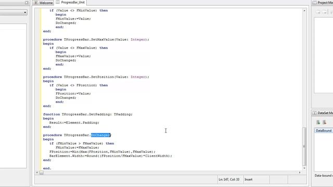
Task: Click the Insert mode status indicator
Action: point(248,180)
